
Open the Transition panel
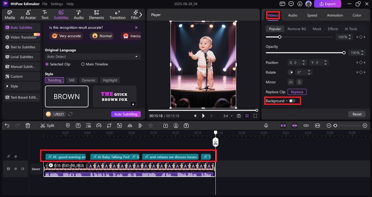[x=118, y=15]
